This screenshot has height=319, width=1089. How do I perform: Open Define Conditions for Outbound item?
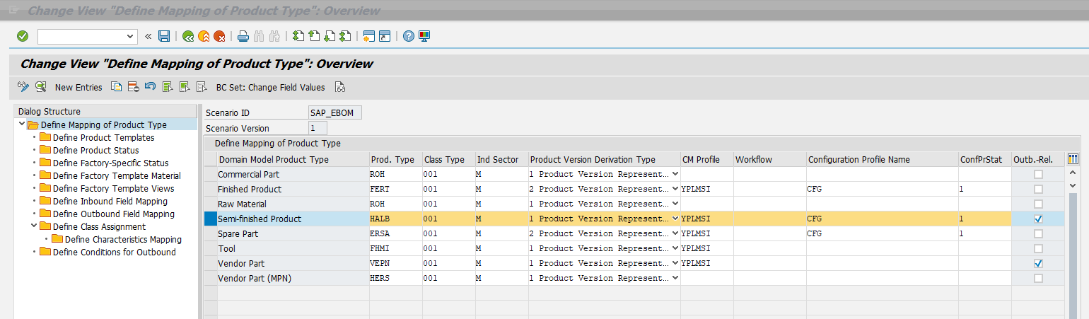click(x=114, y=252)
